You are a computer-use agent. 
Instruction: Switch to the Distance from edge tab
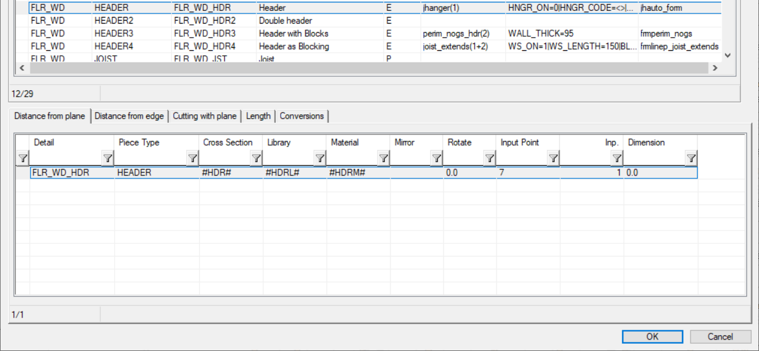tap(129, 116)
